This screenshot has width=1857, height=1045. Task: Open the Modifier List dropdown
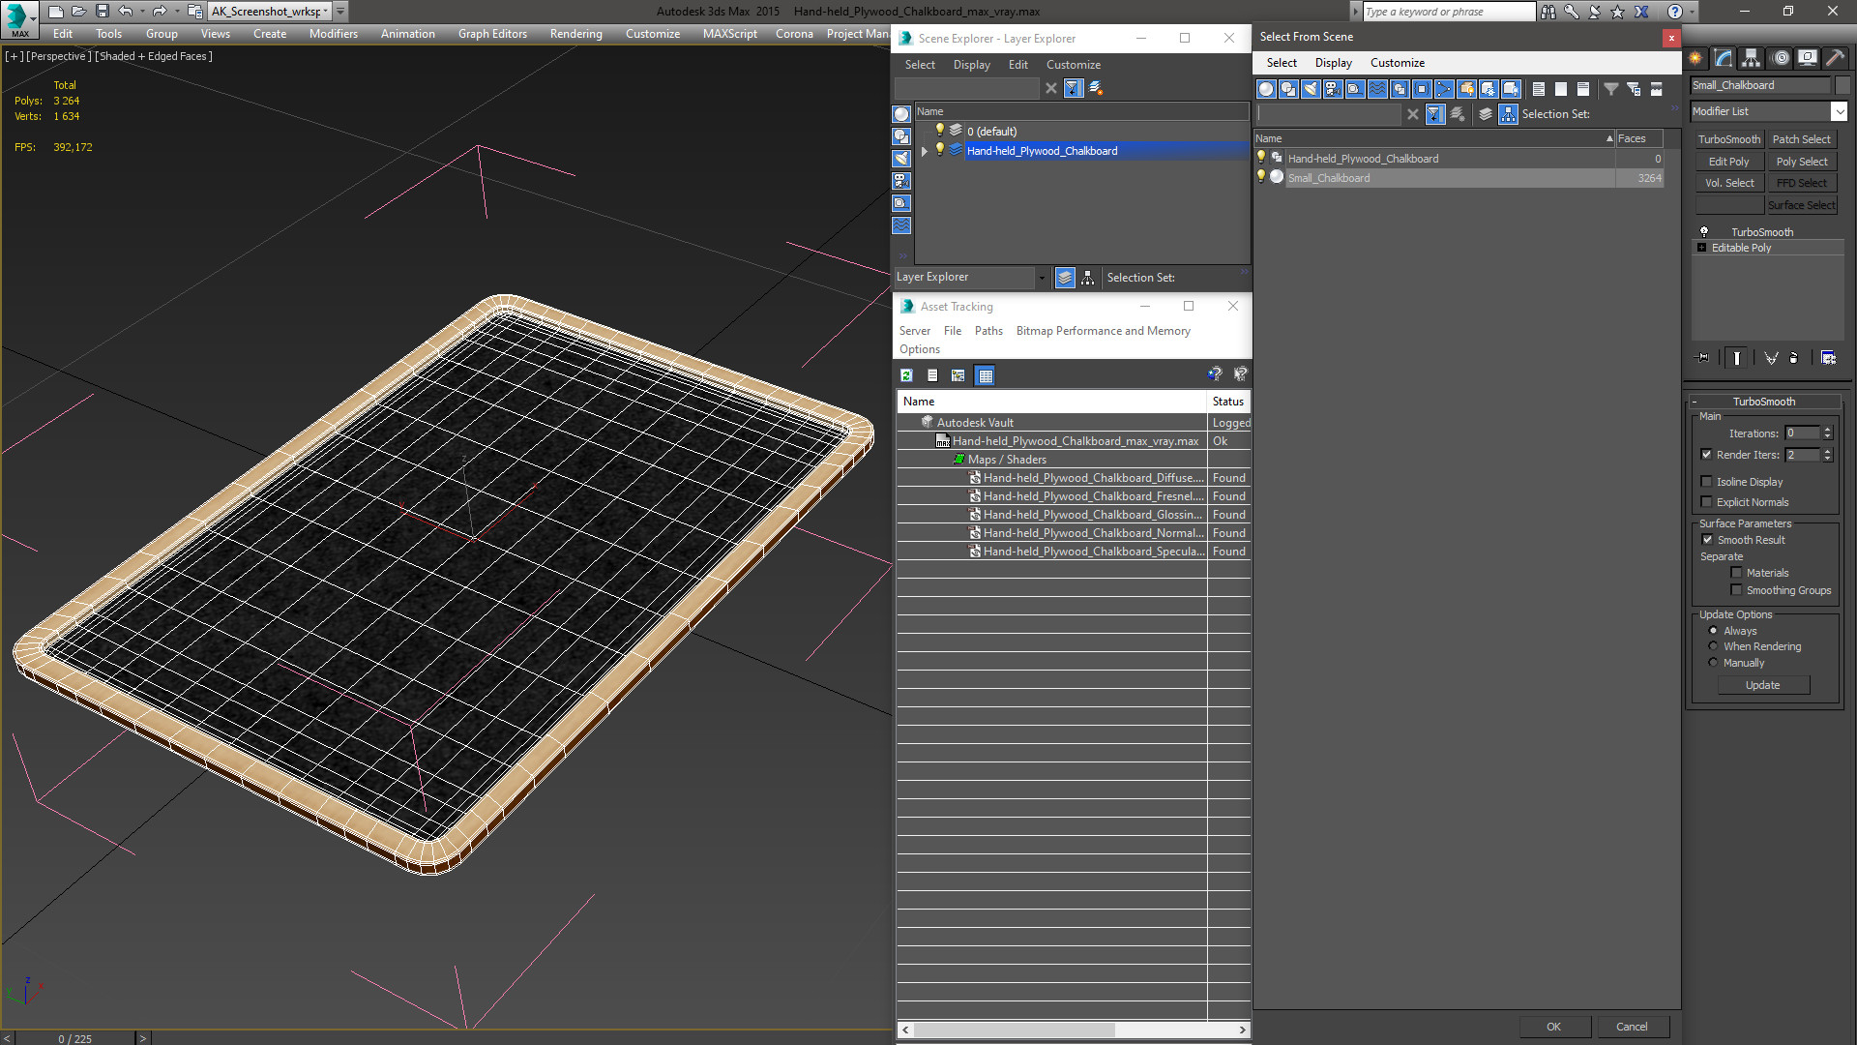click(x=1839, y=112)
